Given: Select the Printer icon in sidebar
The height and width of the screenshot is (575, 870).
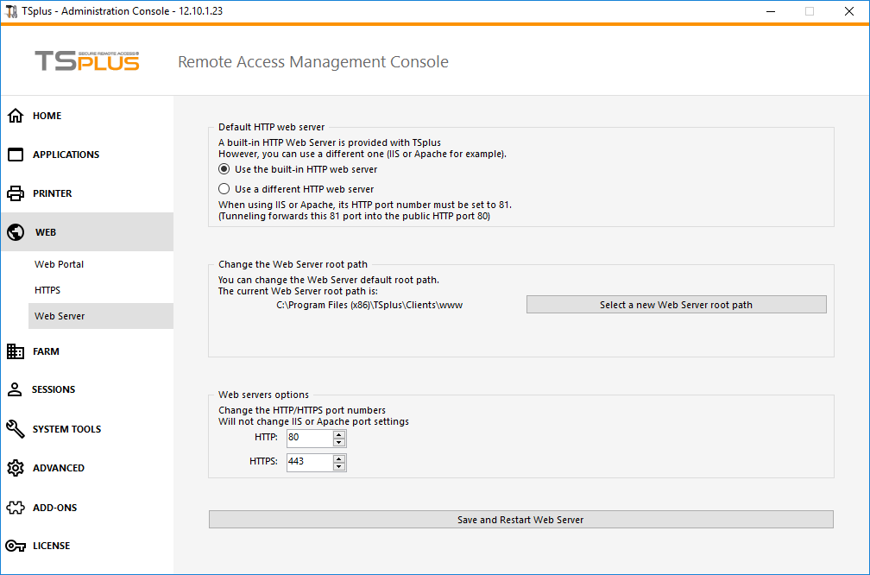Looking at the screenshot, I should click(16, 193).
